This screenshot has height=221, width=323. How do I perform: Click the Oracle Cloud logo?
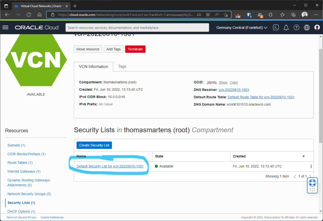point(36,27)
